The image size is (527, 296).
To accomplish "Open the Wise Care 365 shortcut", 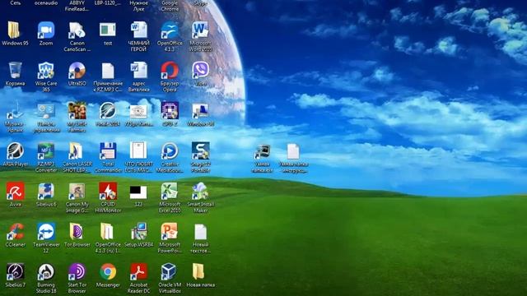I will point(46,71).
